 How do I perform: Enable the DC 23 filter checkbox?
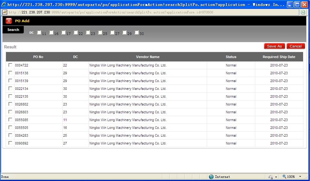pos(88,32)
